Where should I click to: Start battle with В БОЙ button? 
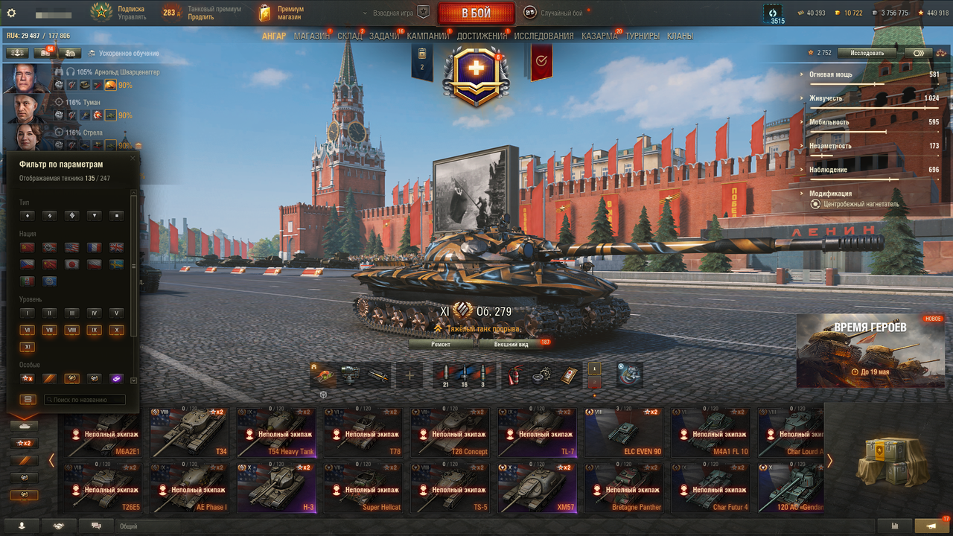[476, 13]
